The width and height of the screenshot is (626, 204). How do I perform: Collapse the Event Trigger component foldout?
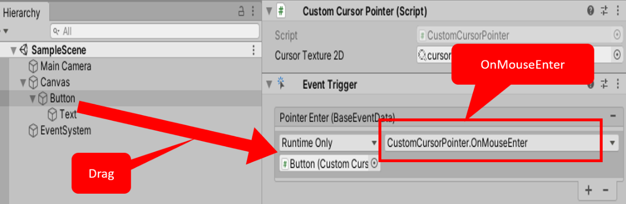(268, 84)
